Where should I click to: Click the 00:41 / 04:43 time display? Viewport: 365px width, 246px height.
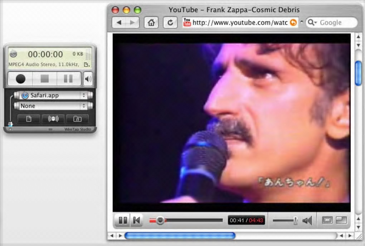[x=246, y=220]
